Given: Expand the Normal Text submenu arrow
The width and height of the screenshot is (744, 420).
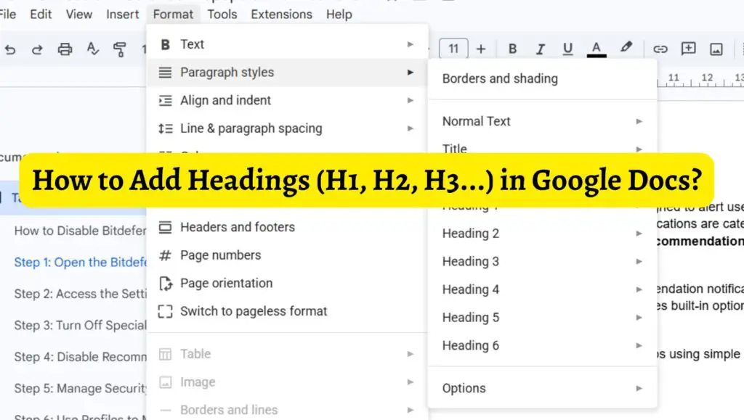Looking at the screenshot, I should pyautogui.click(x=639, y=121).
